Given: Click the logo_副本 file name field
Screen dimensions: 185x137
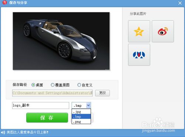Looking at the screenshot, I should (x=41, y=105).
